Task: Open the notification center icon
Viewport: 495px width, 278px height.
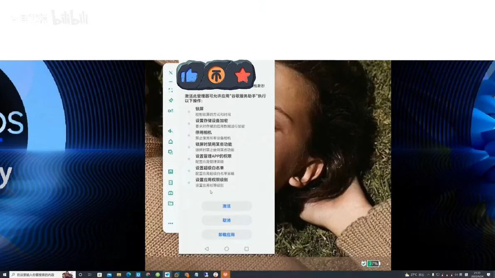Action: pos(489,275)
